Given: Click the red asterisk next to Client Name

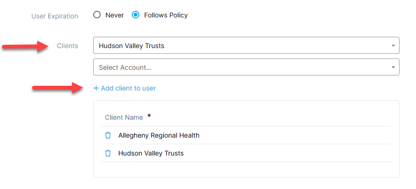Looking at the screenshot, I should click(149, 115).
